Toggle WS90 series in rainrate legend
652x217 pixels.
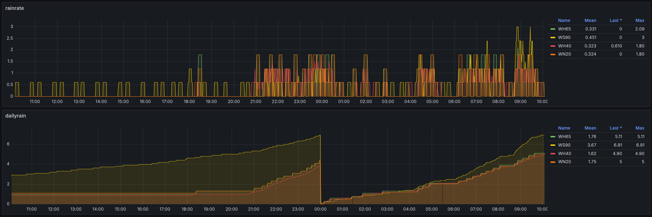click(564, 38)
